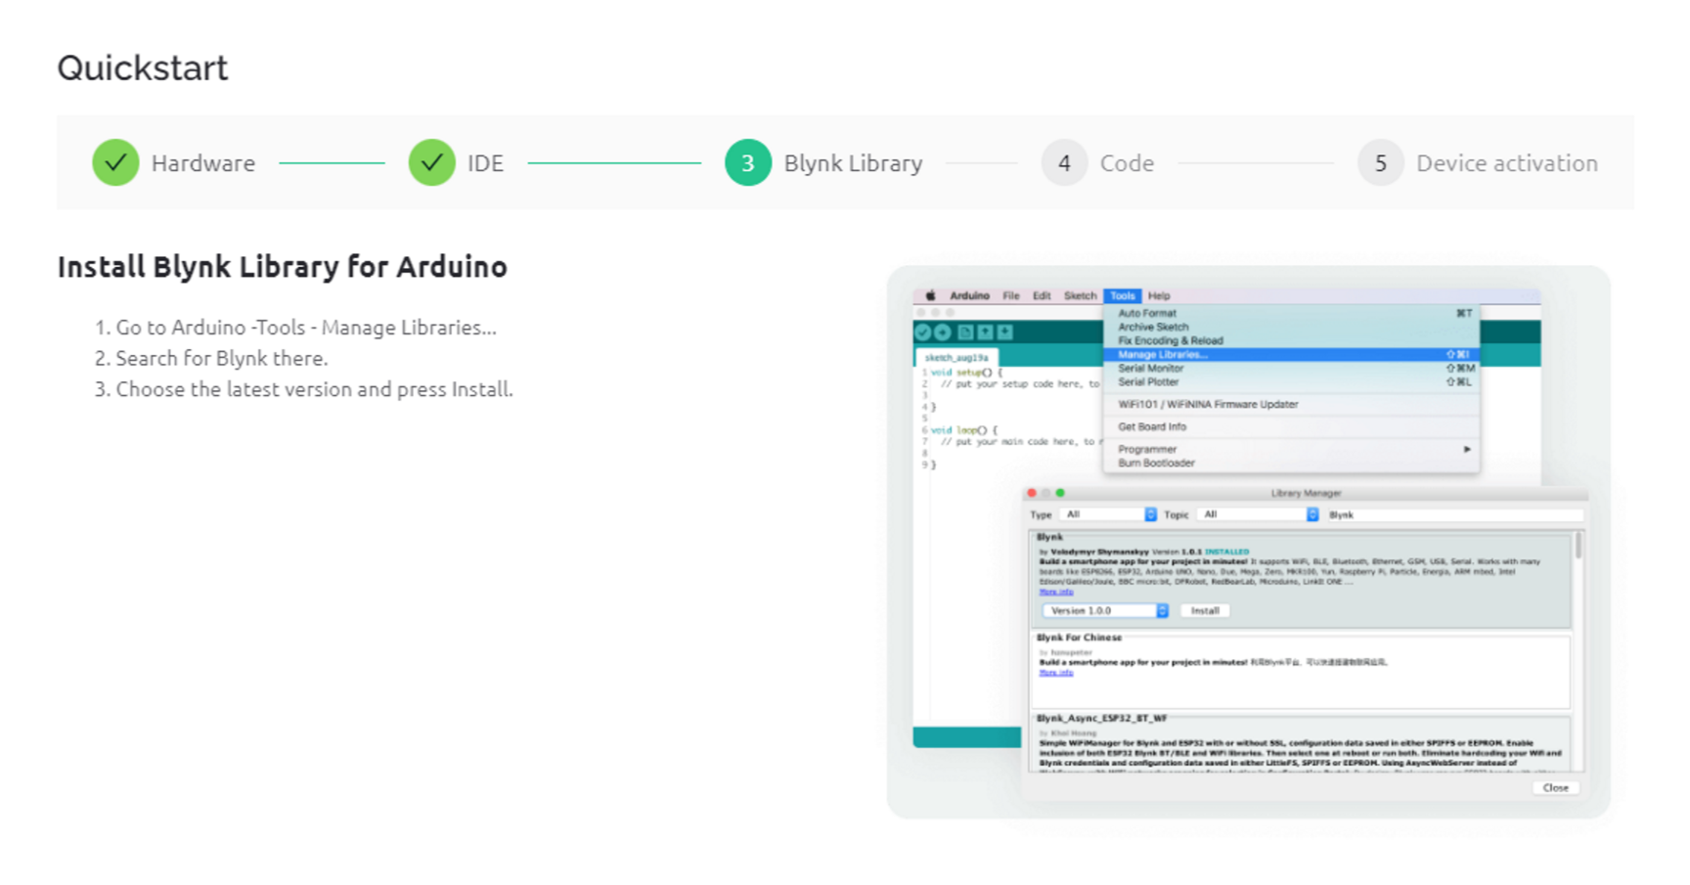Screen dimensions: 1690x885
Task: Open the Arduino menu in the illustrated menu bar
Action: (969, 295)
